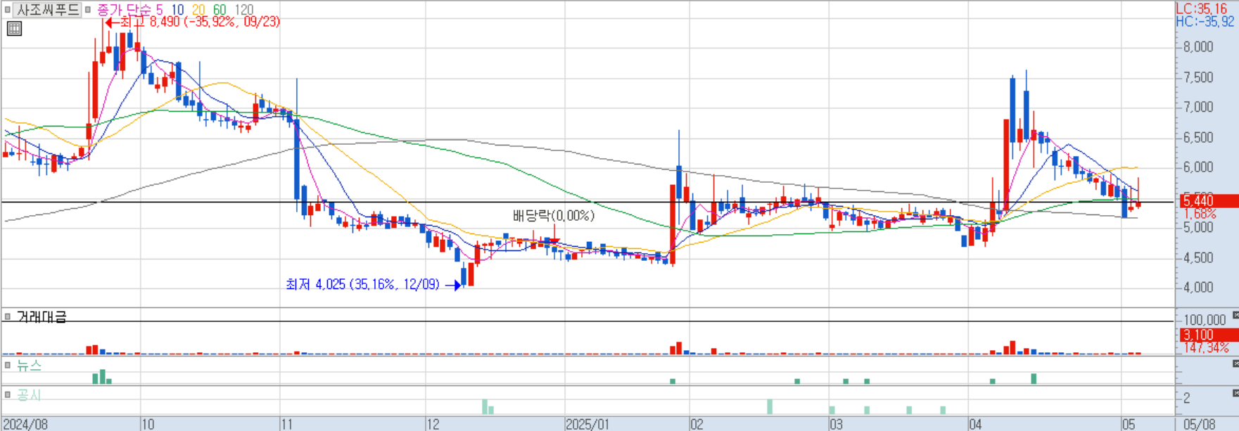Open the data table grid icon
The height and width of the screenshot is (431, 1239).
coord(14,29)
